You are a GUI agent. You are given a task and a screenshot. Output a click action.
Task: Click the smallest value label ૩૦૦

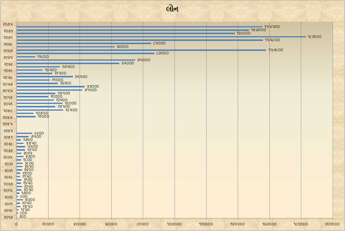[x=23, y=217]
